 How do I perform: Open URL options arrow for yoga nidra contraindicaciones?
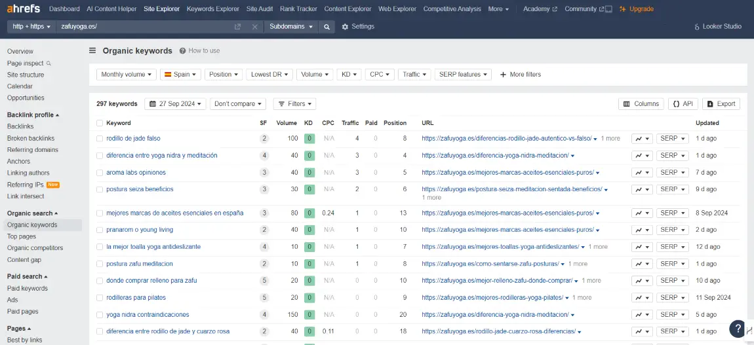[572, 315]
